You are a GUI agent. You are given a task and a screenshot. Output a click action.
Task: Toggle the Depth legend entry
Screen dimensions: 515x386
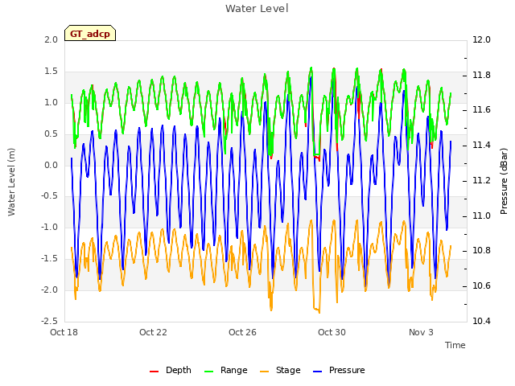(x=171, y=370)
